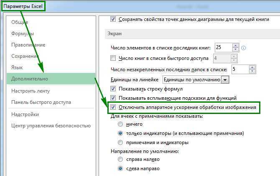The image size is (280, 176).
Task: Open the 'Единицы на линейке' dropdown
Action: tap(225, 80)
